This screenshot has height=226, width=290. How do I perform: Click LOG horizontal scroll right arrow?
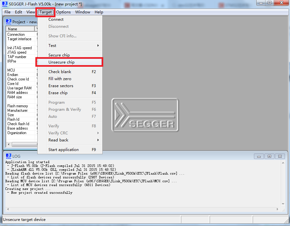coord(278,209)
